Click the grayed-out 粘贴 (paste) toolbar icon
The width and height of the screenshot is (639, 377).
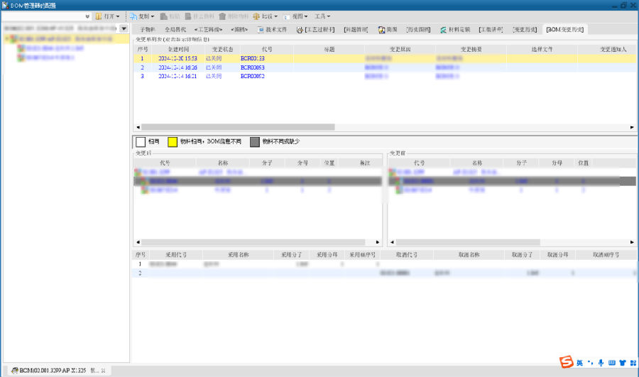164,16
